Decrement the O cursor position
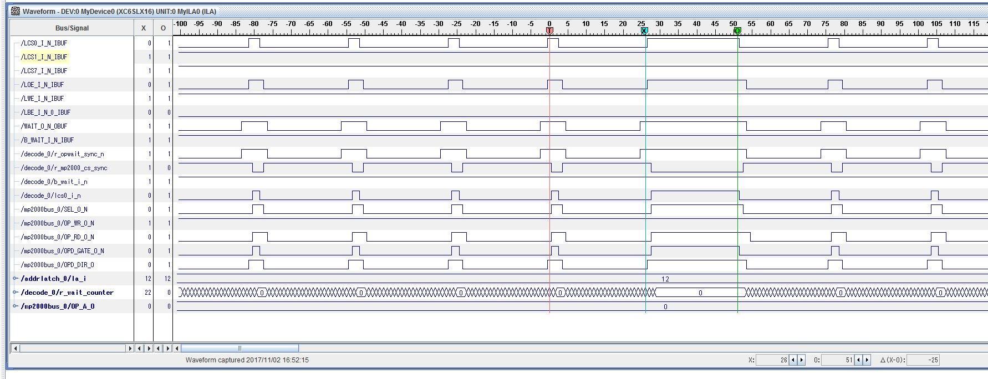988x379 pixels. pos(859,360)
